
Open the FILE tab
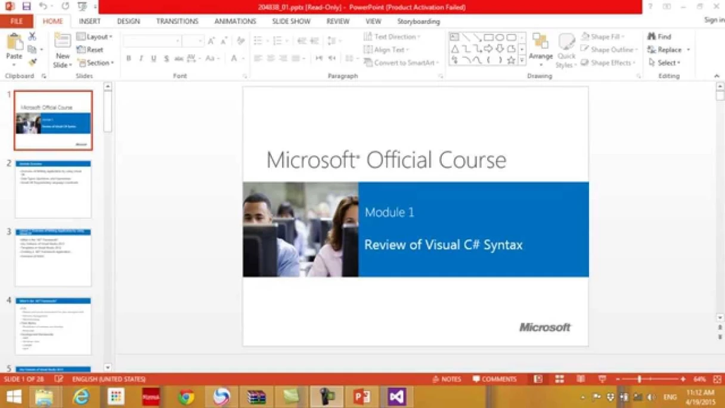click(x=17, y=21)
